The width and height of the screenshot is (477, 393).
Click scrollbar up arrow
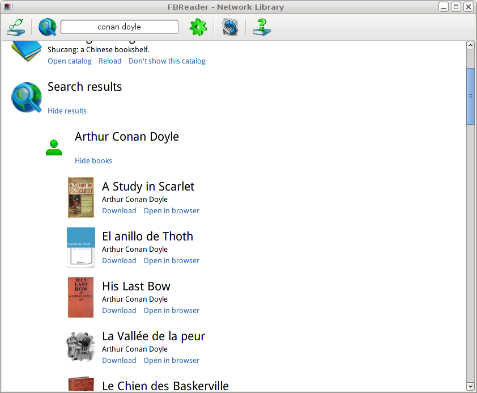pyautogui.click(x=470, y=45)
